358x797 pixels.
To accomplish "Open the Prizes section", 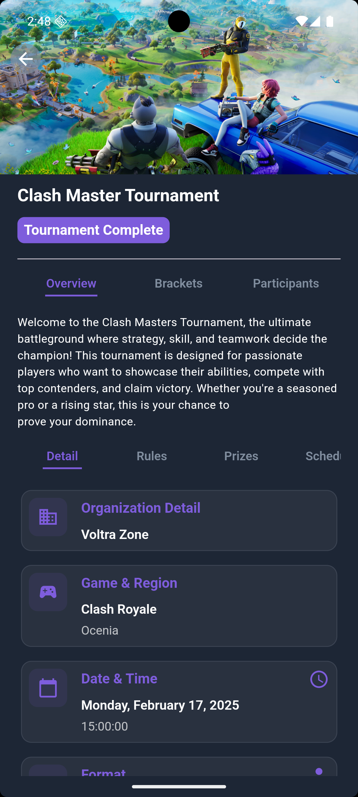I will [241, 456].
